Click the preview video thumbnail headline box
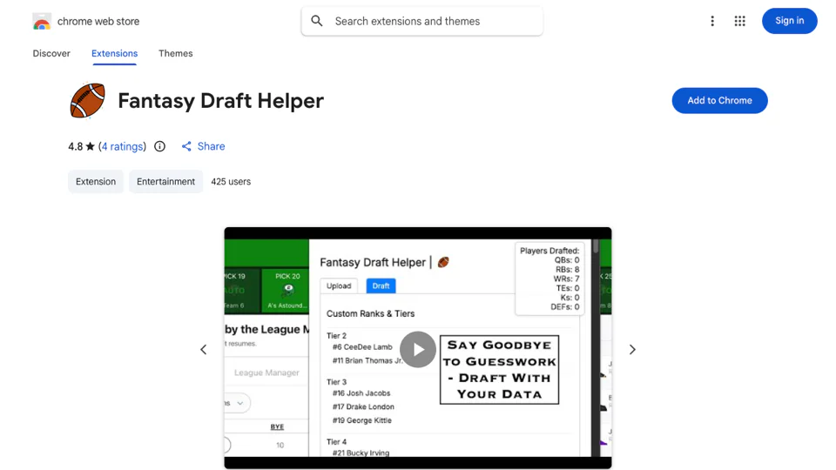The height and width of the screenshot is (470, 836). pos(499,369)
